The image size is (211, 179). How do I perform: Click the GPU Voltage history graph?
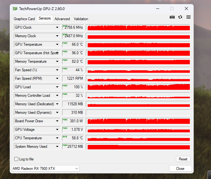tap(138, 130)
